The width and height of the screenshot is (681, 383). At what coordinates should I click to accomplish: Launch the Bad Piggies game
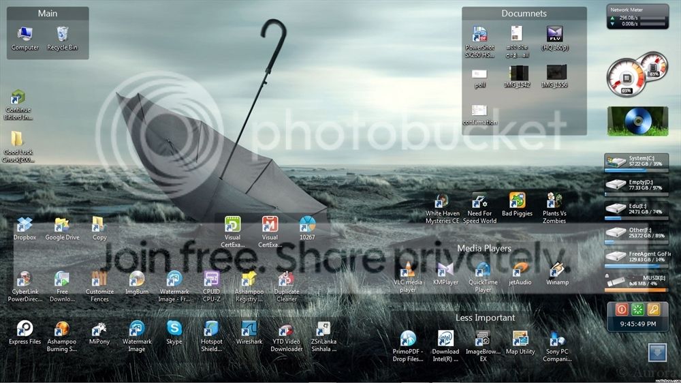point(517,204)
